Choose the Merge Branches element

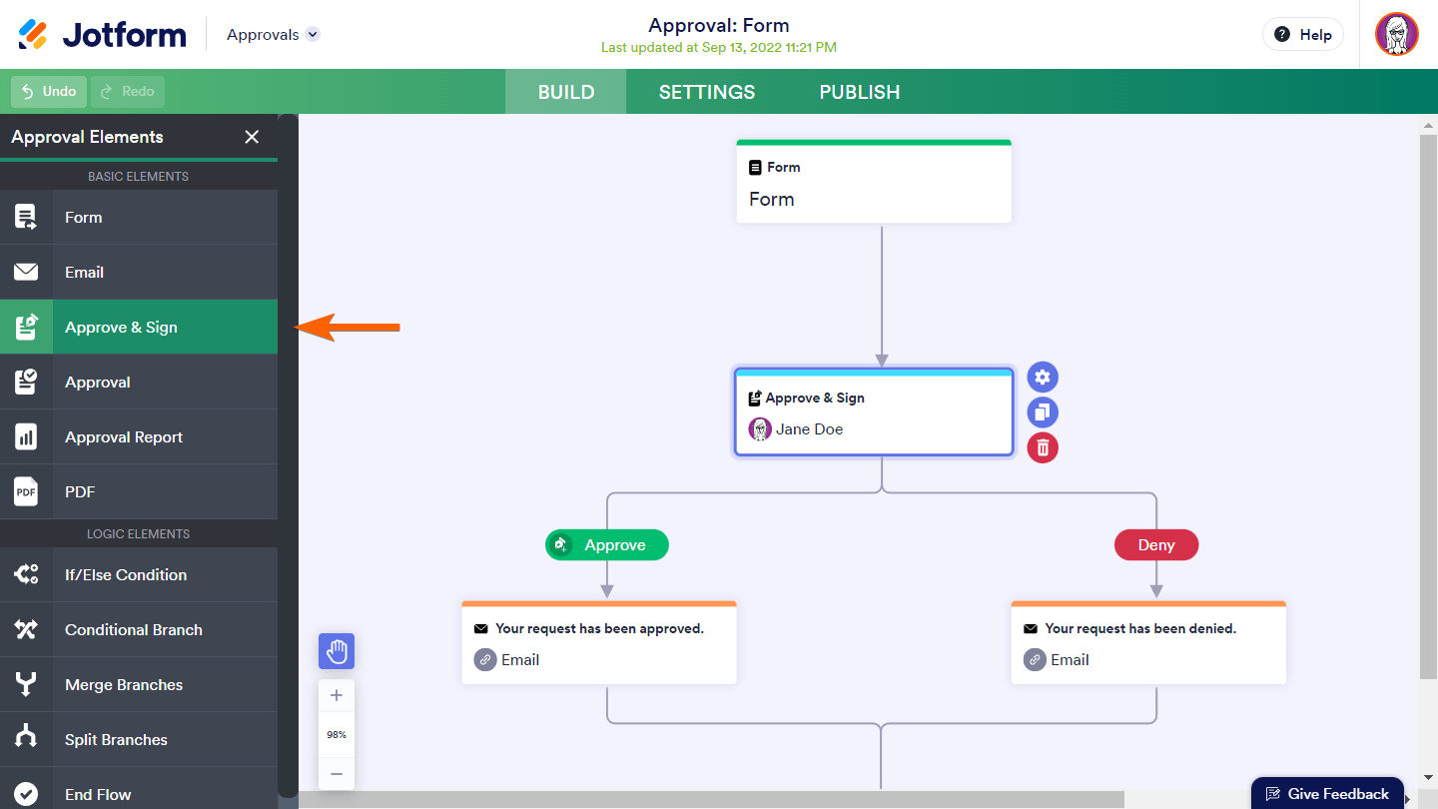click(139, 684)
